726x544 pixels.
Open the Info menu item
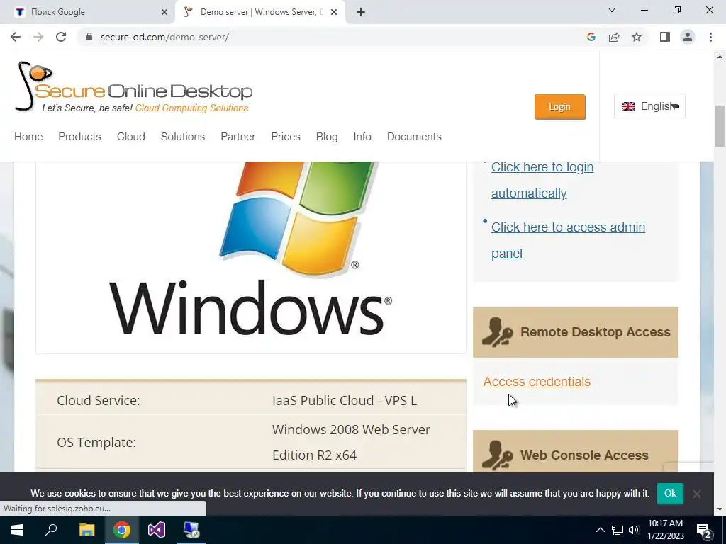point(362,137)
